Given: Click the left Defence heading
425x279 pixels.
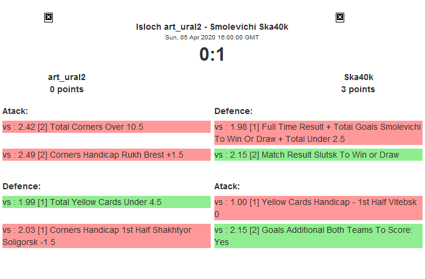Looking at the screenshot, I should (21, 186).
